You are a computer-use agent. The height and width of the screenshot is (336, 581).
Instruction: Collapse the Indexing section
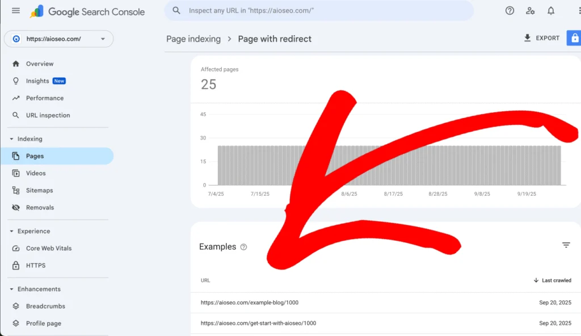pyautogui.click(x=12, y=138)
